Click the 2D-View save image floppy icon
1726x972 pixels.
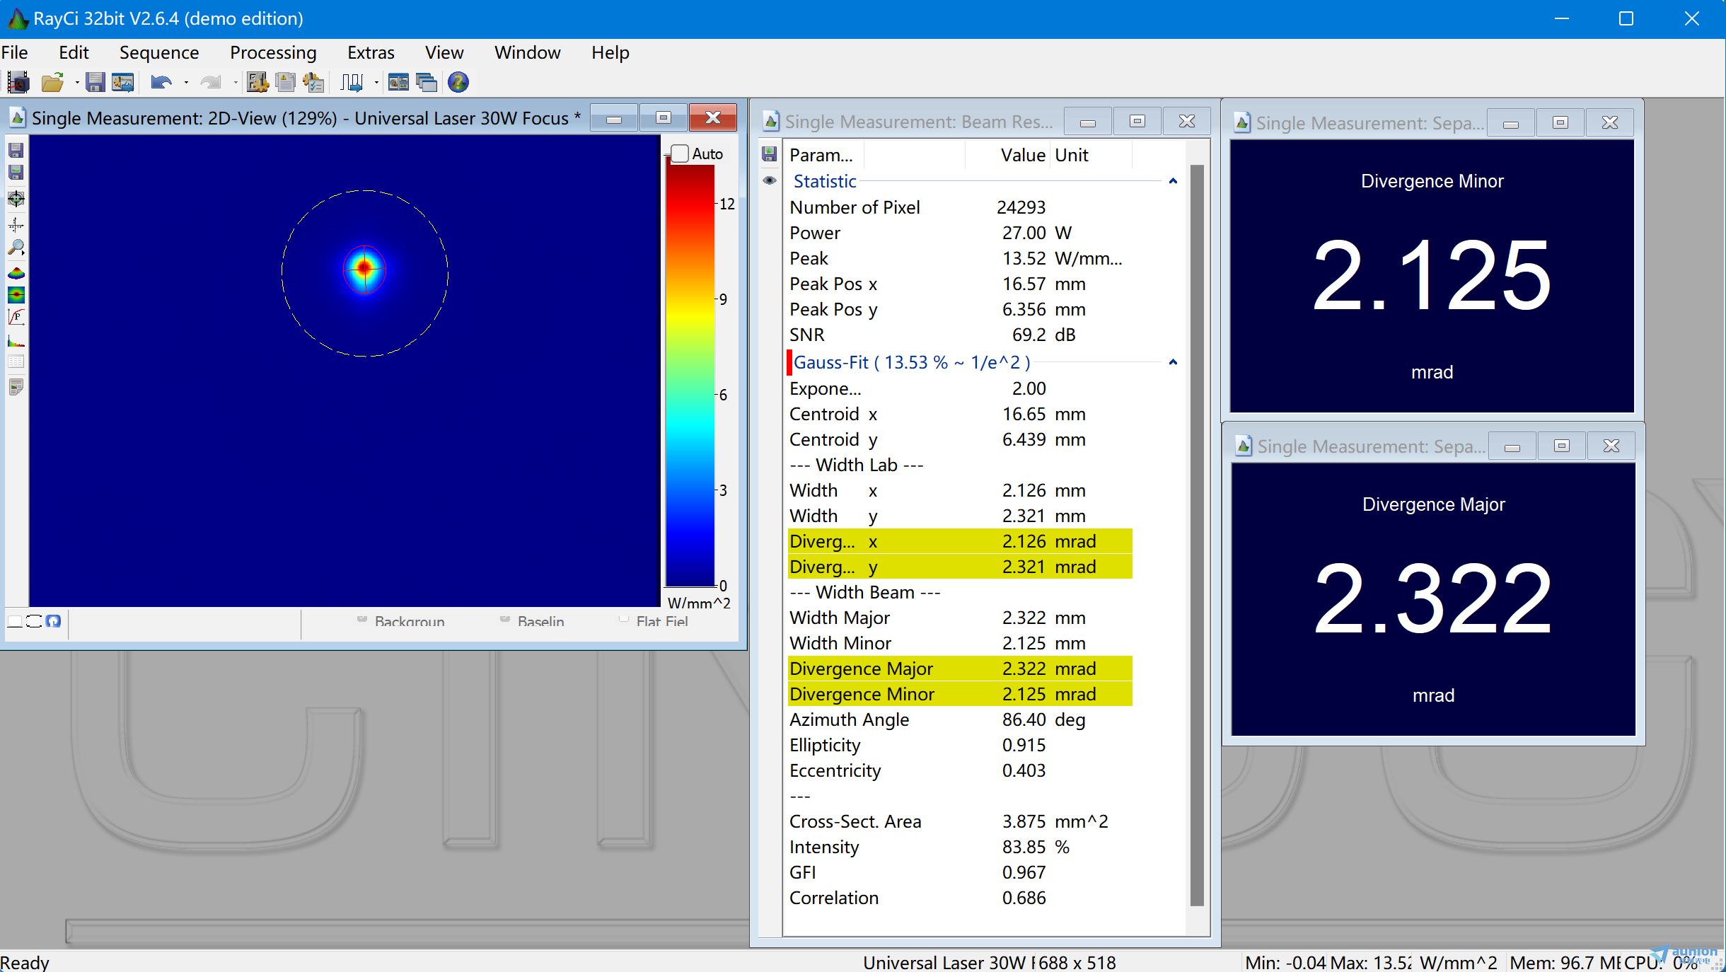pos(16,173)
